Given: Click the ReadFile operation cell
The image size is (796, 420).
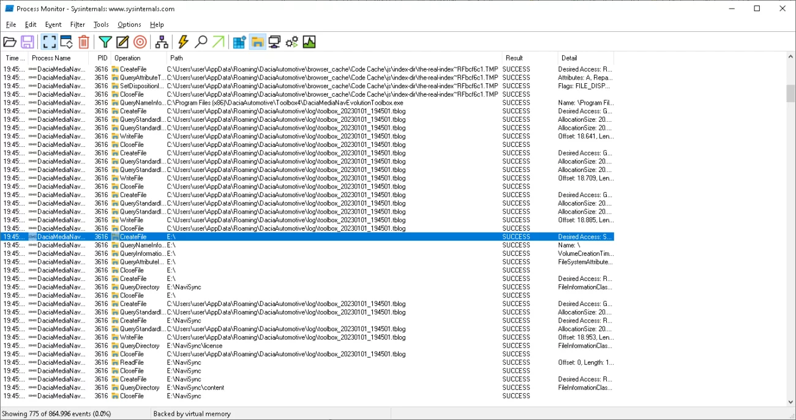Looking at the screenshot, I should 132,362.
